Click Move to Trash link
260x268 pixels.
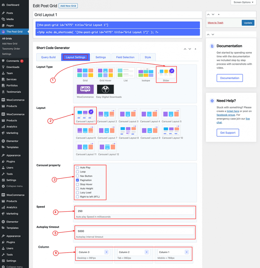216,23
